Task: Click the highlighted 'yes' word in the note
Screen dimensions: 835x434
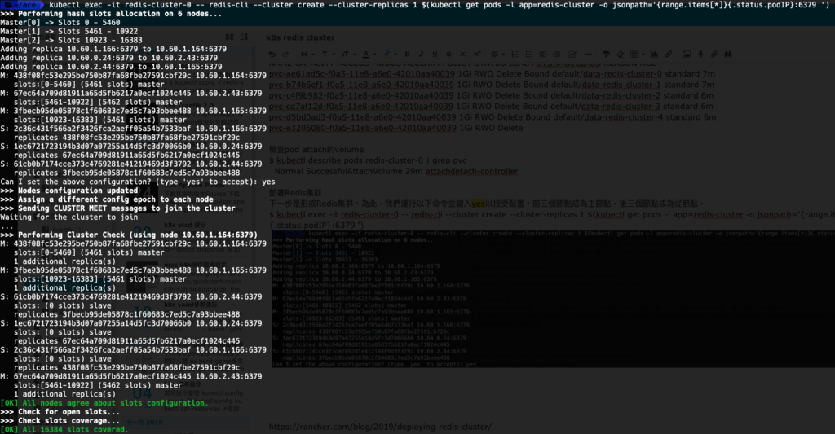Action: pyautogui.click(x=478, y=204)
